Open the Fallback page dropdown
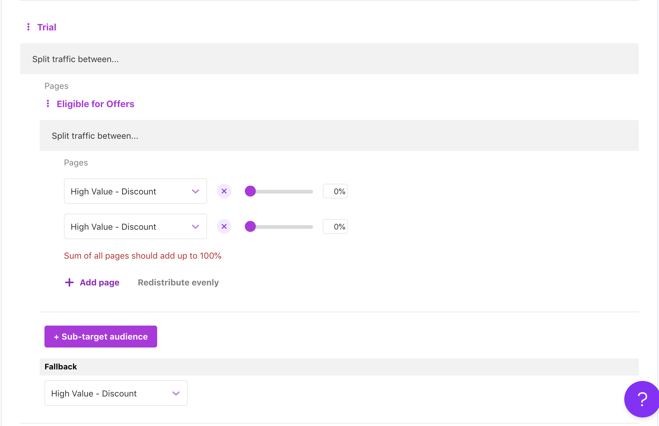Image resolution: width=659 pixels, height=426 pixels. pyautogui.click(x=116, y=393)
